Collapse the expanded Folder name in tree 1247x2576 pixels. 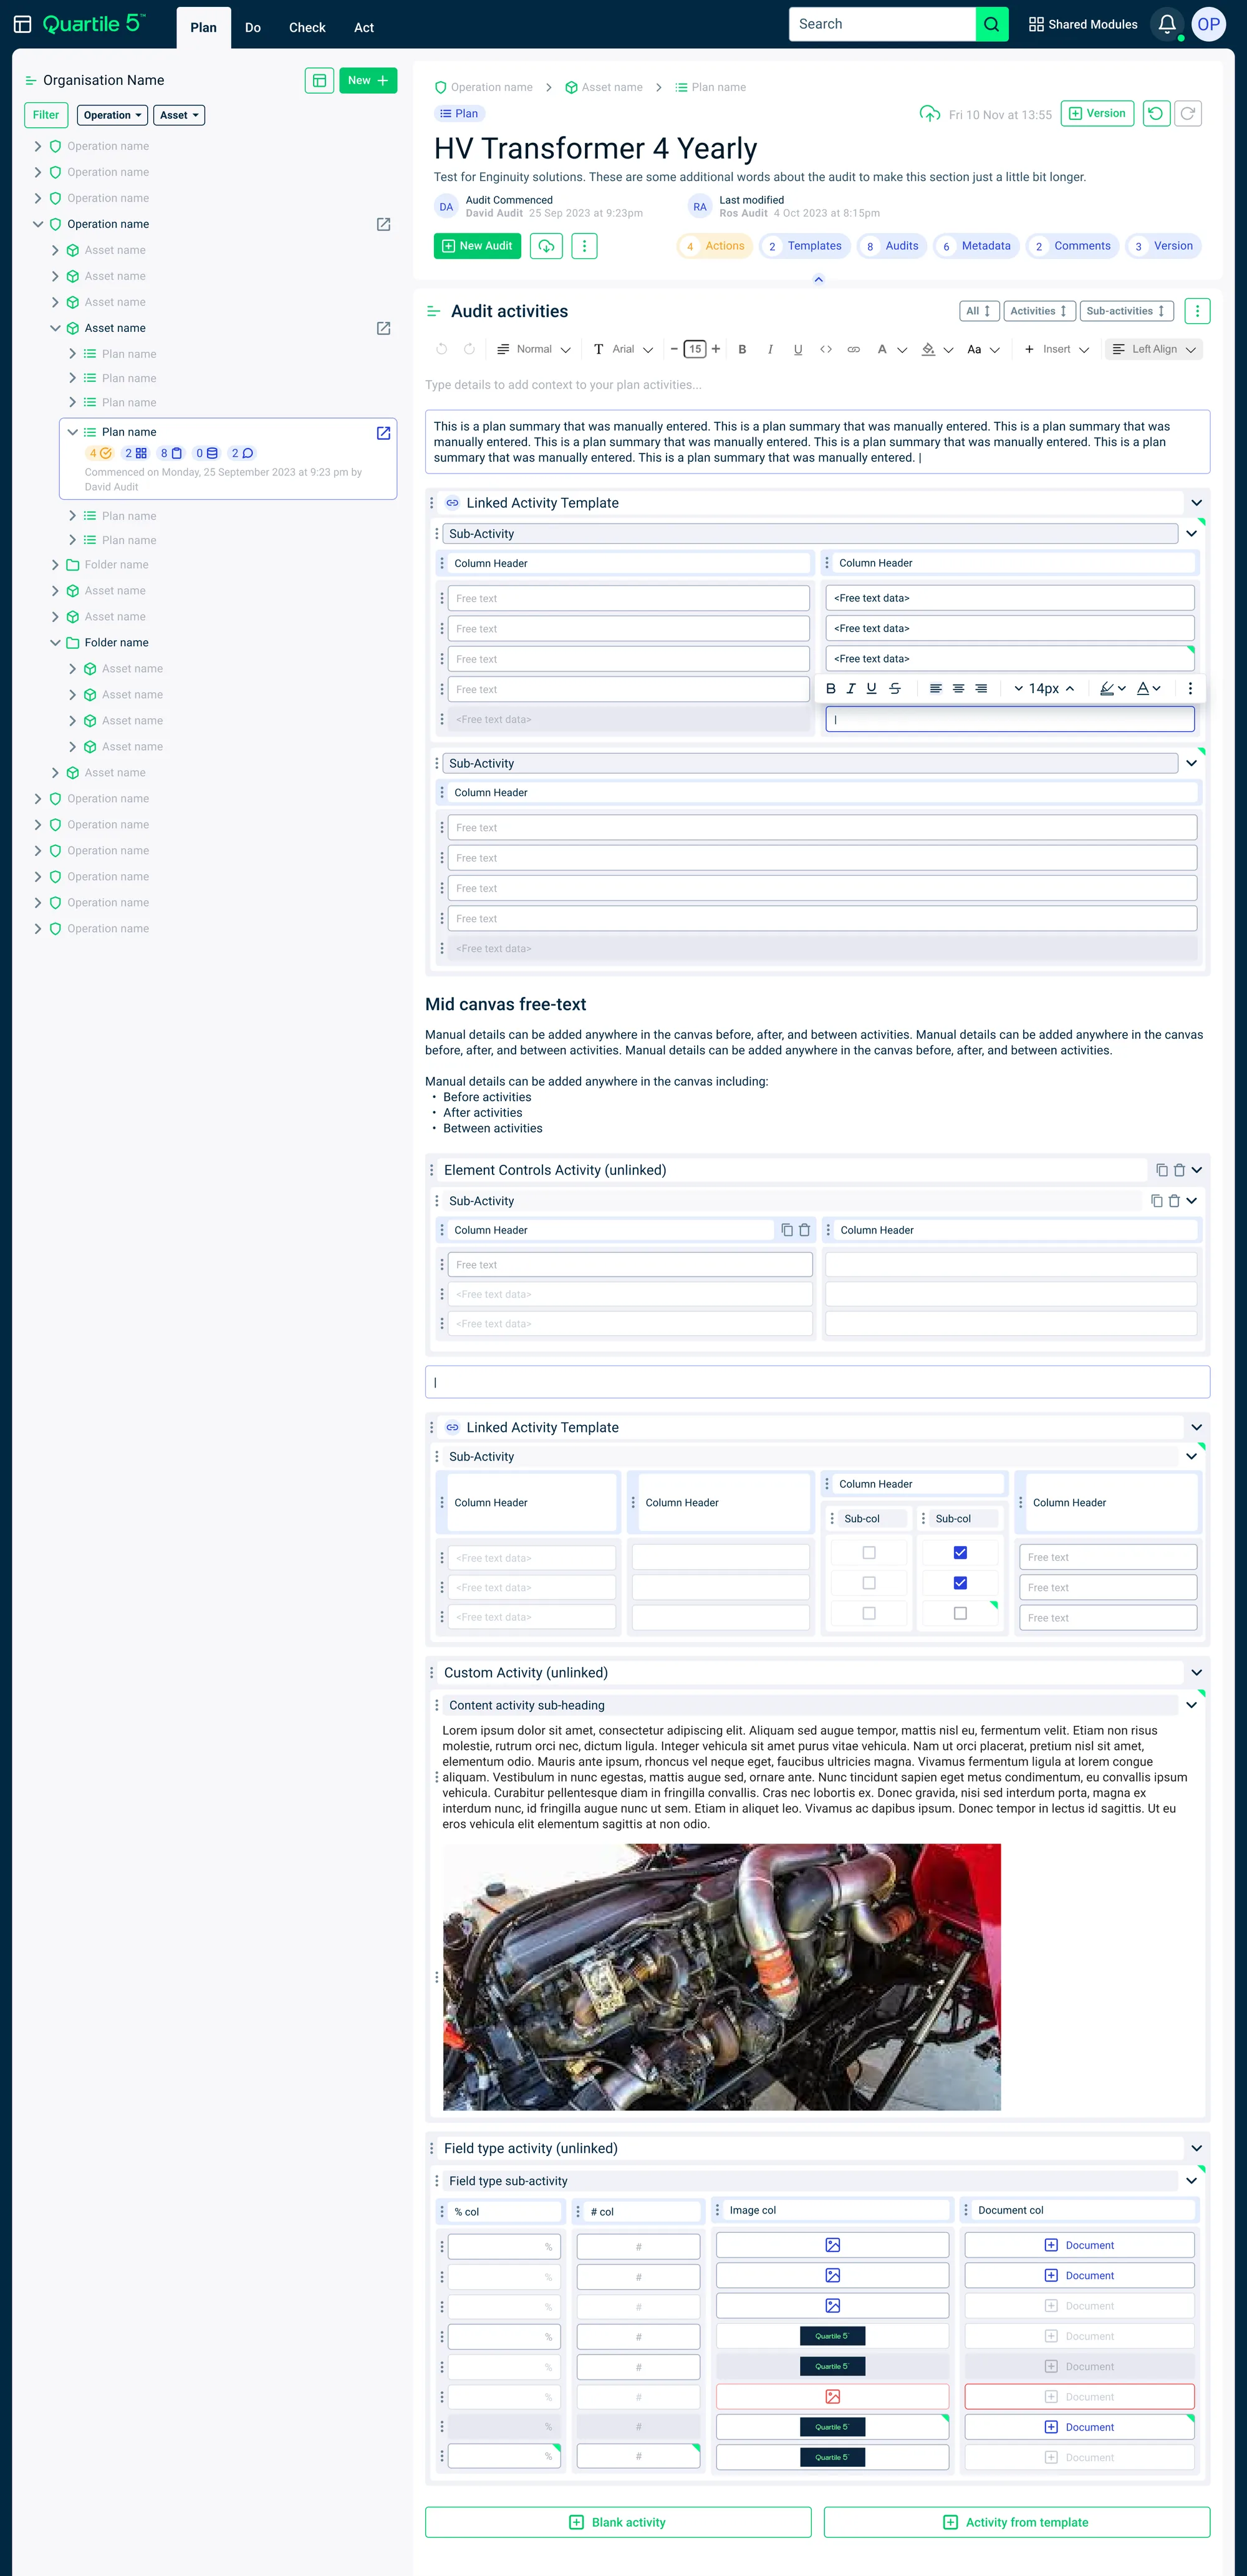[55, 643]
